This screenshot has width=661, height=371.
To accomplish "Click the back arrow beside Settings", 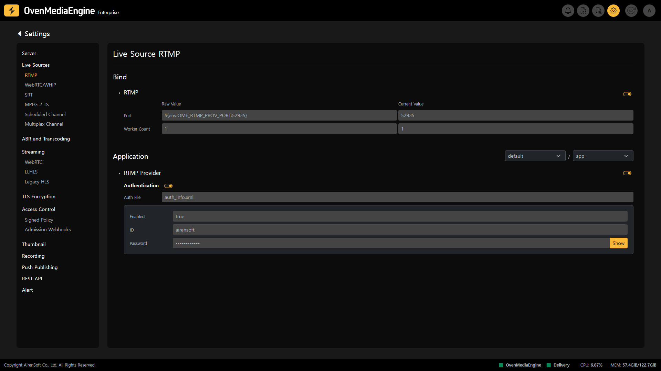I will click(20, 34).
